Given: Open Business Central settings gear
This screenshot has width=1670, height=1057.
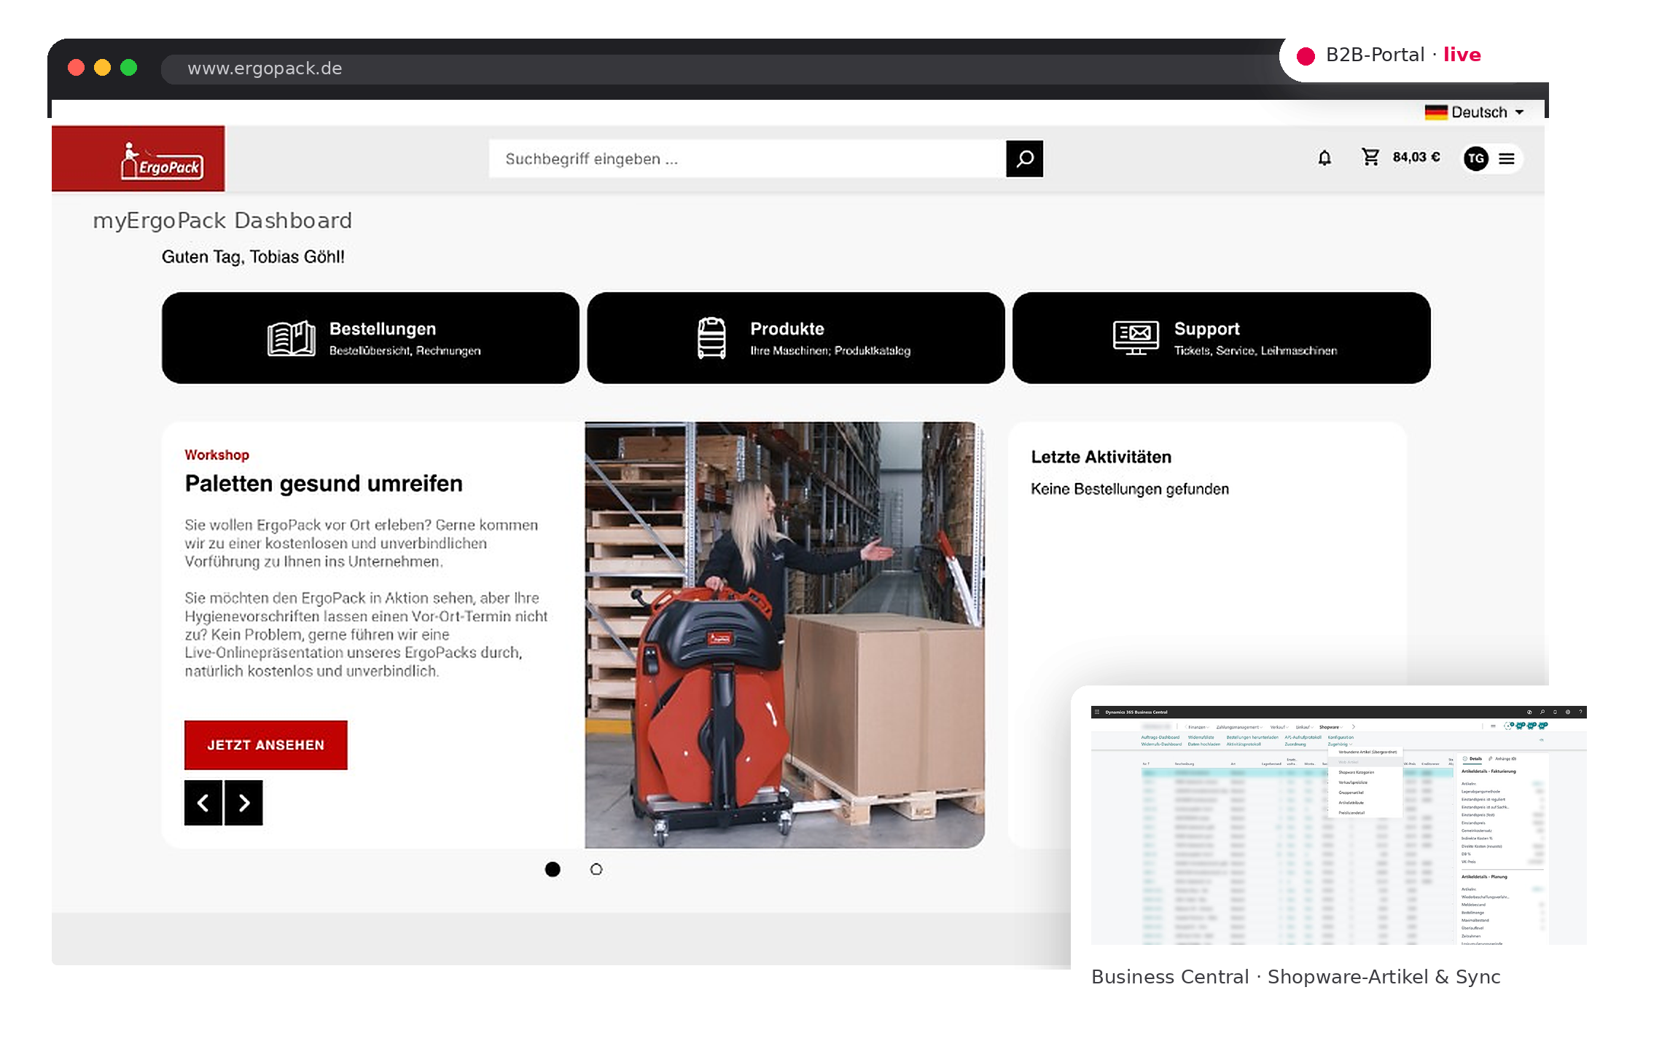Looking at the screenshot, I should point(1567,712).
